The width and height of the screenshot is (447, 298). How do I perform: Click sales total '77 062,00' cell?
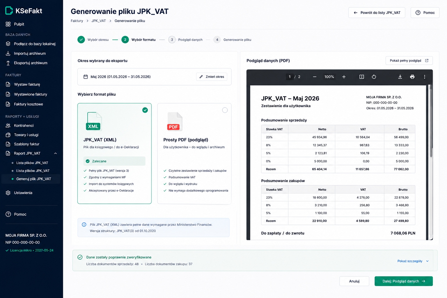click(401, 169)
